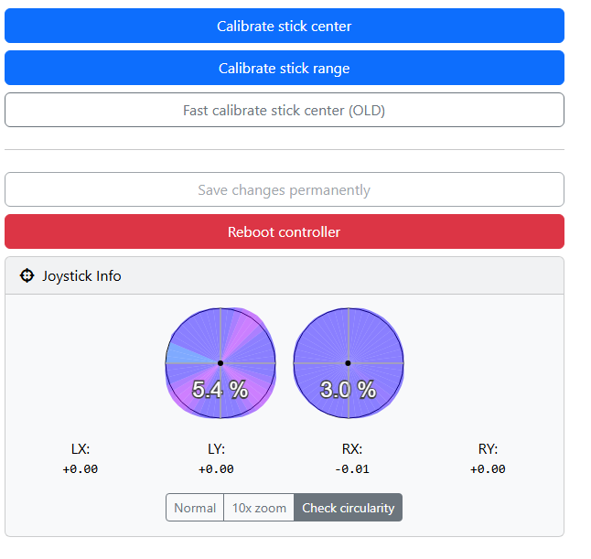Image resolution: width=591 pixels, height=559 pixels.
Task: Click the right stick center dot
Action: click(x=349, y=363)
